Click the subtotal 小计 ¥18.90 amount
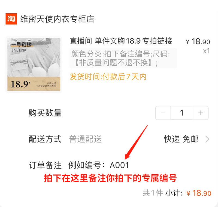The image size is (218, 218). (x=199, y=193)
